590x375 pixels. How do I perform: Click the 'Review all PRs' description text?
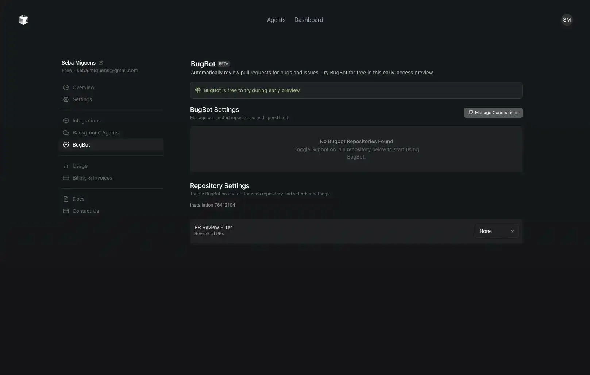pyautogui.click(x=209, y=234)
